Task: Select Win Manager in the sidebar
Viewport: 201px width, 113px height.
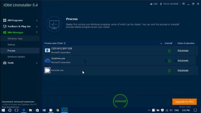Action: click(15, 32)
